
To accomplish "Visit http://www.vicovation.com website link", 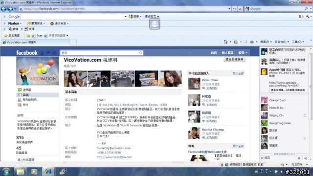I will click(114, 157).
